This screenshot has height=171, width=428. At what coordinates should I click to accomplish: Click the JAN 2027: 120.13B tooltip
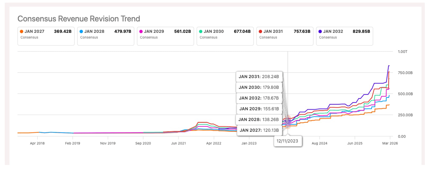click(x=259, y=130)
